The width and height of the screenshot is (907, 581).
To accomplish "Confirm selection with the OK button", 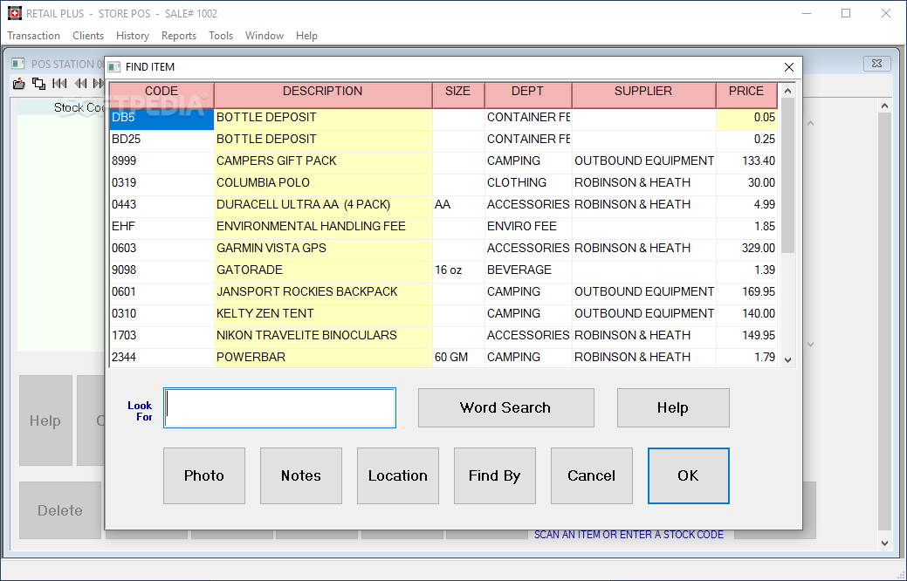I will point(689,475).
